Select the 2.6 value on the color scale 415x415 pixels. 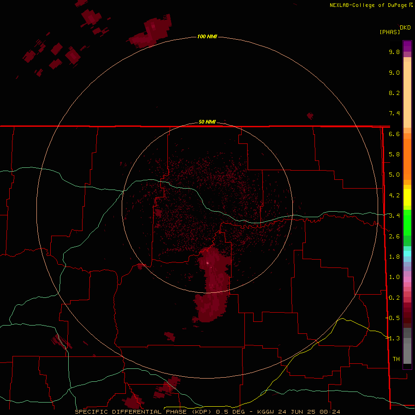394,237
